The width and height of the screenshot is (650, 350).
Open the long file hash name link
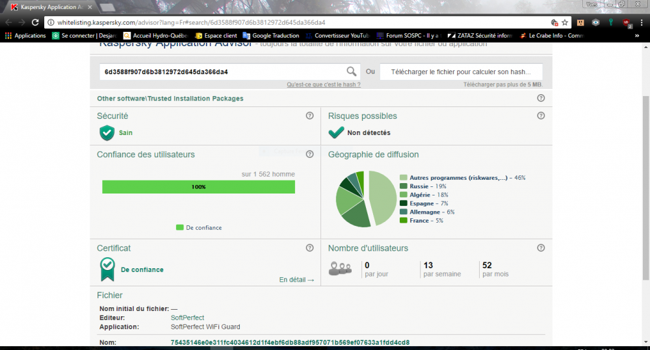pyautogui.click(x=290, y=342)
